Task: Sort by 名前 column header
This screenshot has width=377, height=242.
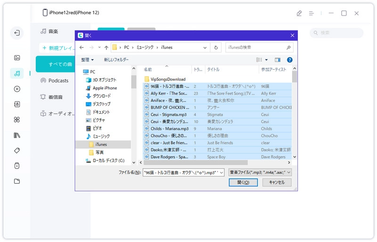Action: pyautogui.click(x=148, y=70)
